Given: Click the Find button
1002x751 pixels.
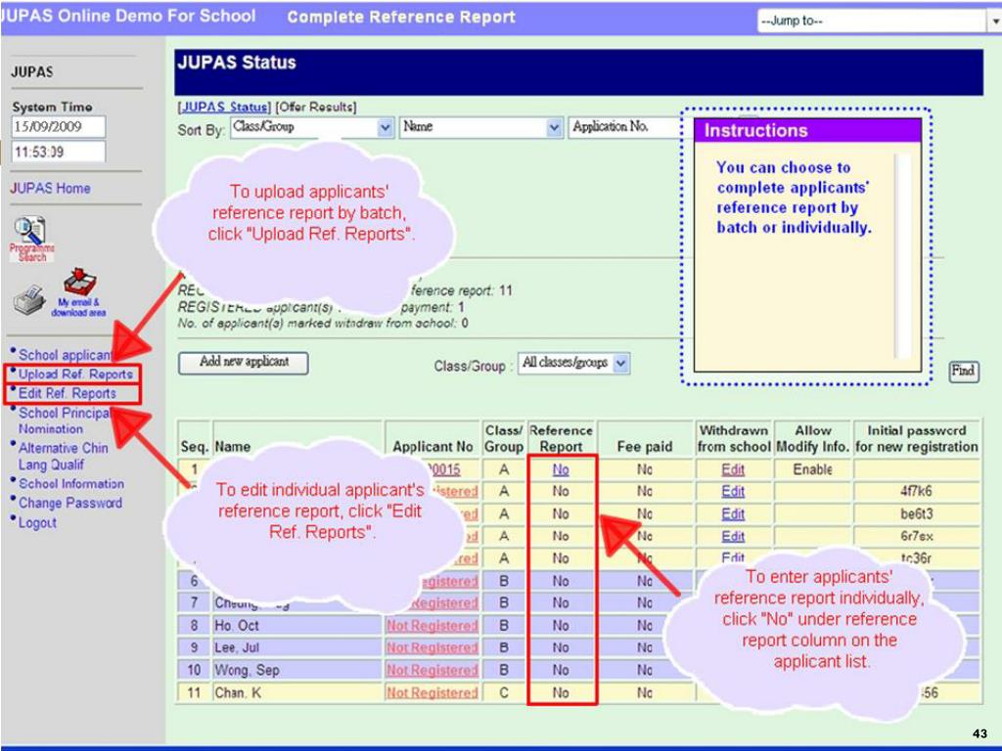Looking at the screenshot, I should (963, 371).
